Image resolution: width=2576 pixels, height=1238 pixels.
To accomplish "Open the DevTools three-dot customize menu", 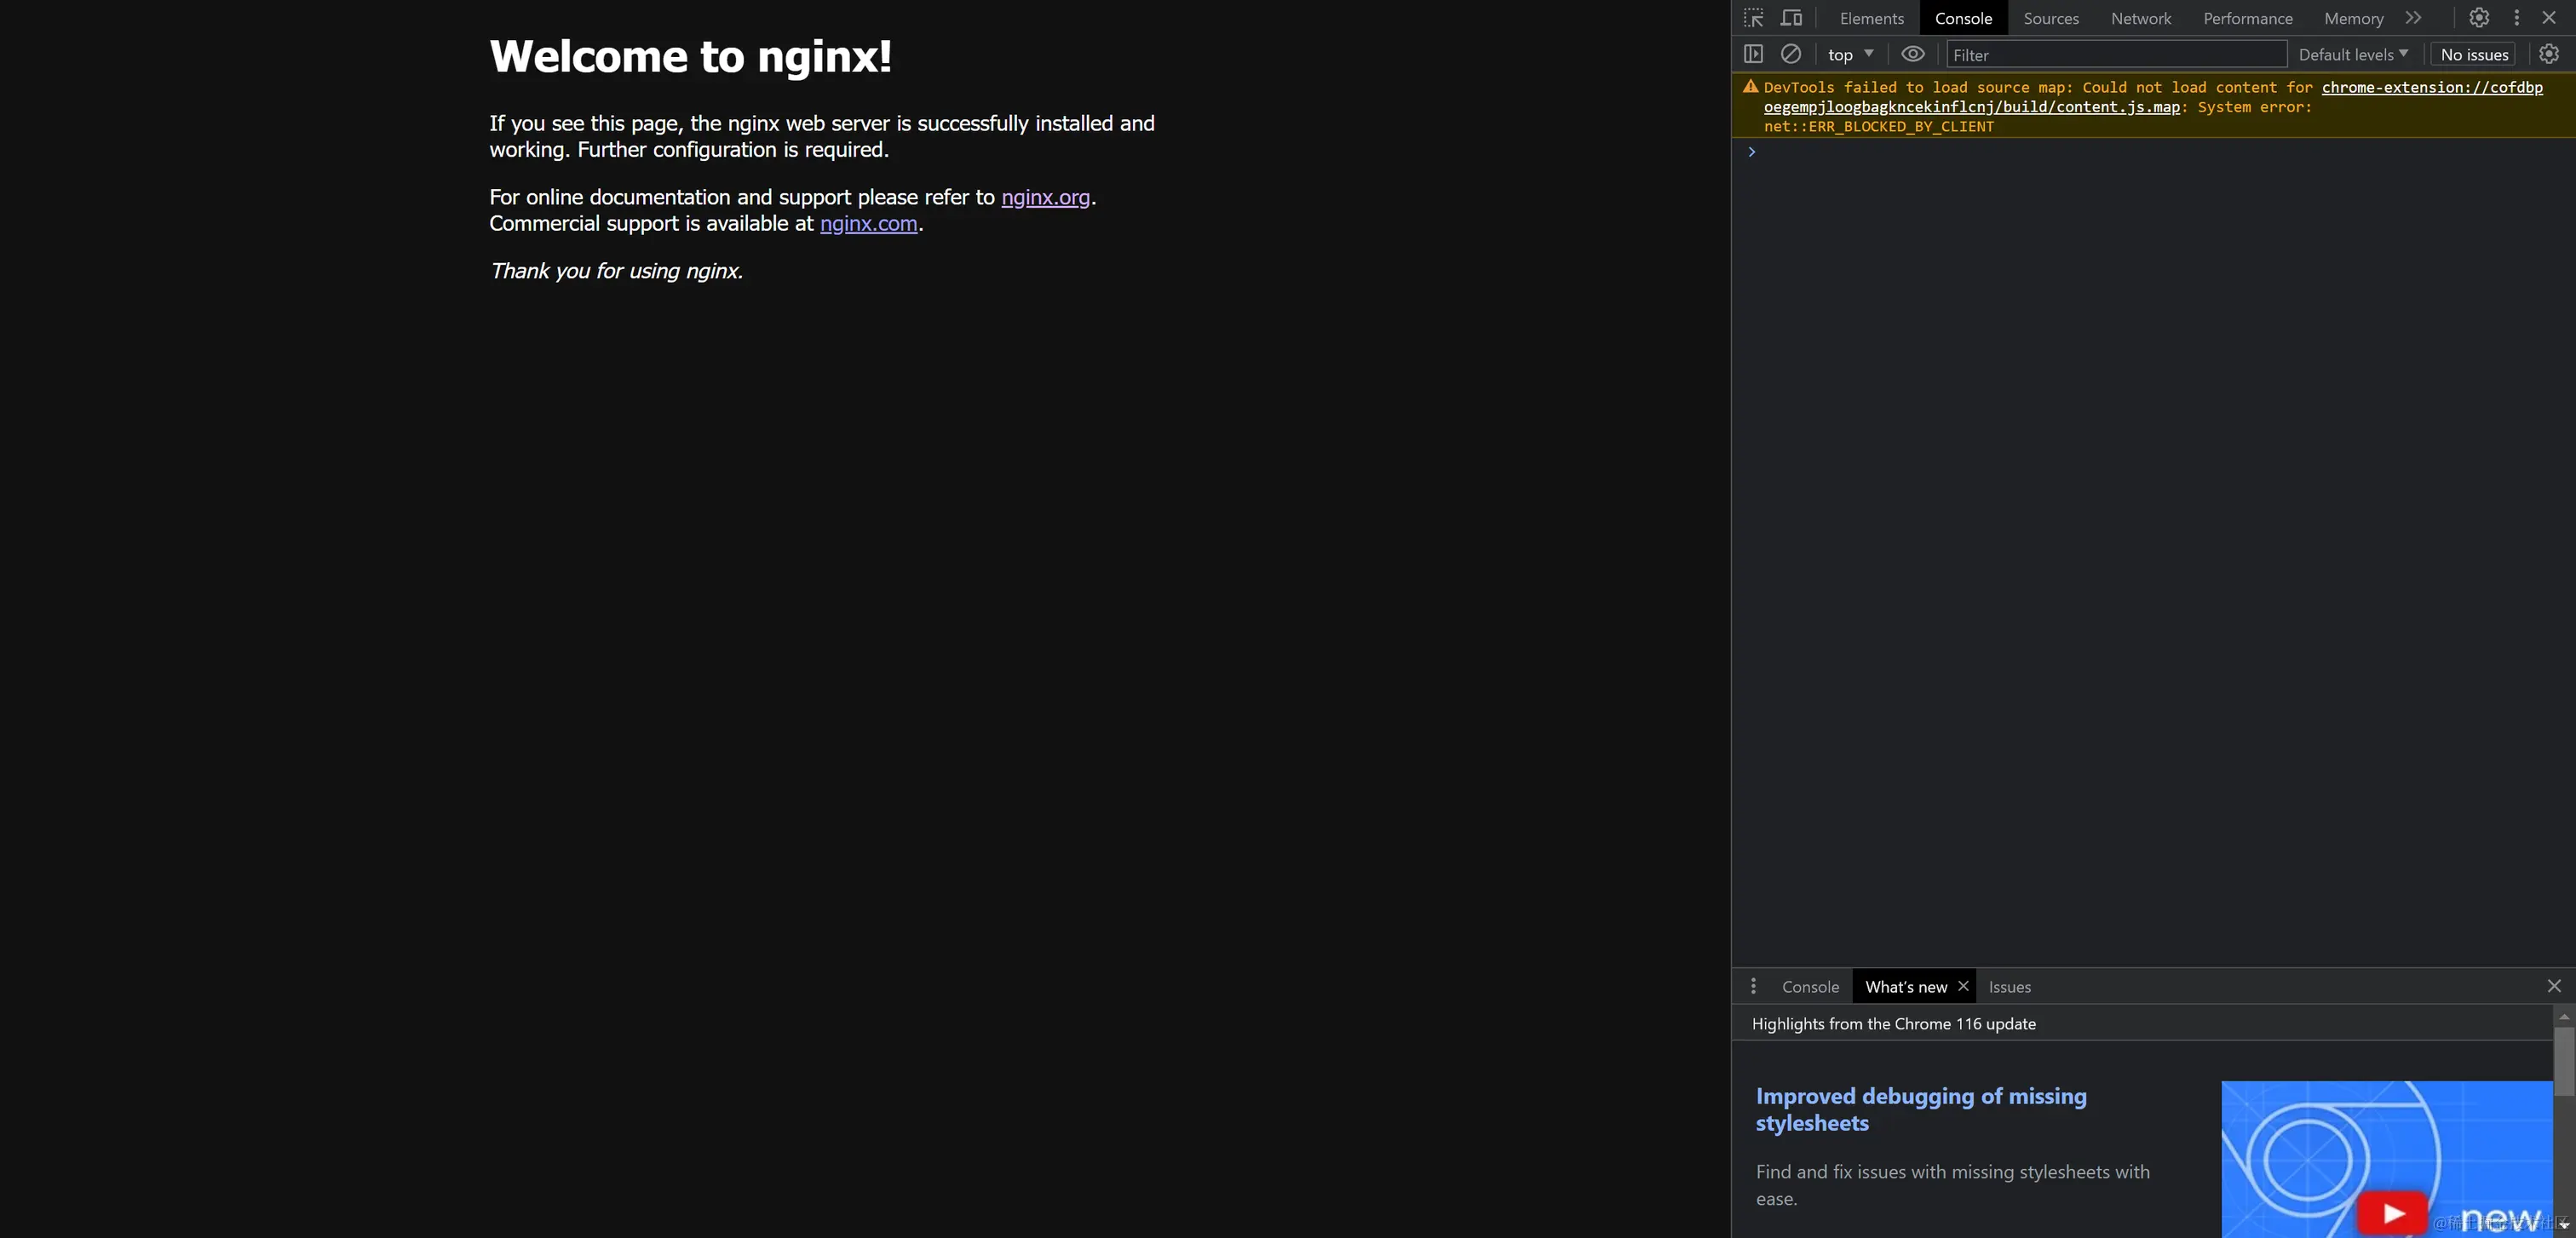I will click(x=2517, y=18).
